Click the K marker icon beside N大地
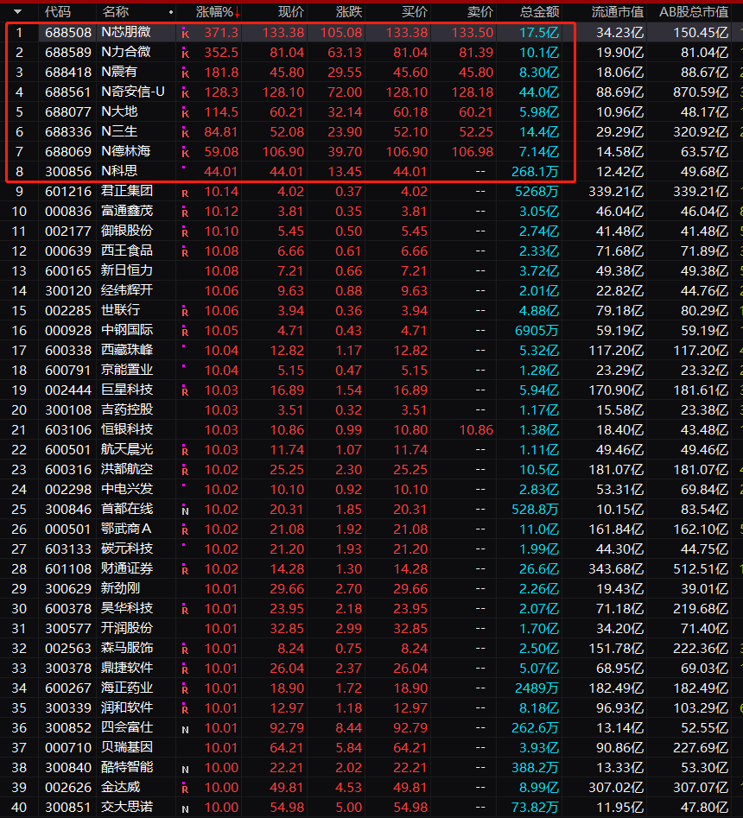This screenshot has width=743, height=818. point(185,113)
